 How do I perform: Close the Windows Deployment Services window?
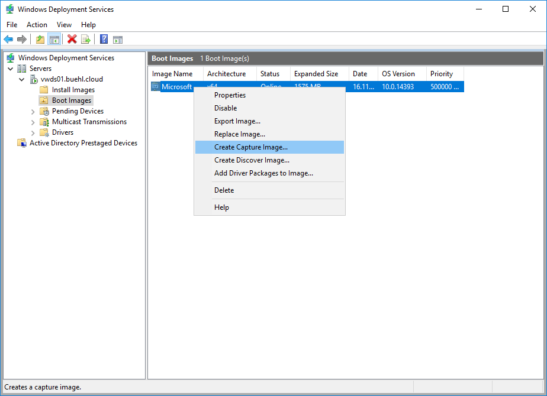[x=532, y=9]
